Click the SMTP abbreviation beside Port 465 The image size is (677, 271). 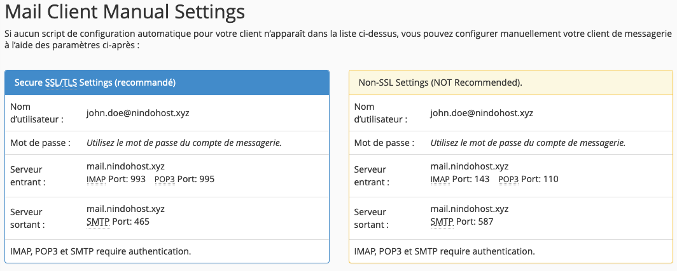point(98,221)
